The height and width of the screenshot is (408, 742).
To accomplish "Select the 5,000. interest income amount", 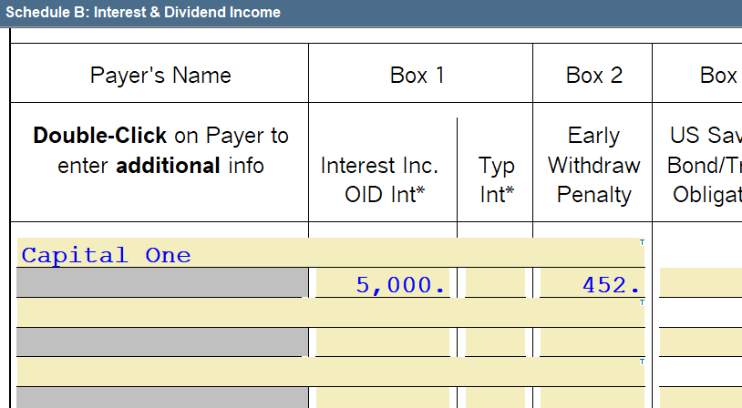I will [x=383, y=285].
